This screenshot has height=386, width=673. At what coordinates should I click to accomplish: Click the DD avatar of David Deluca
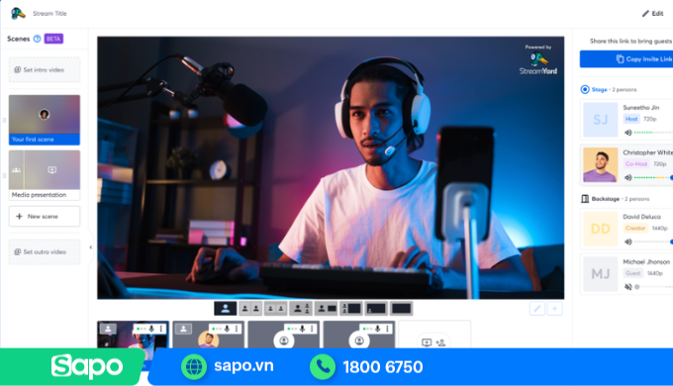[600, 229]
